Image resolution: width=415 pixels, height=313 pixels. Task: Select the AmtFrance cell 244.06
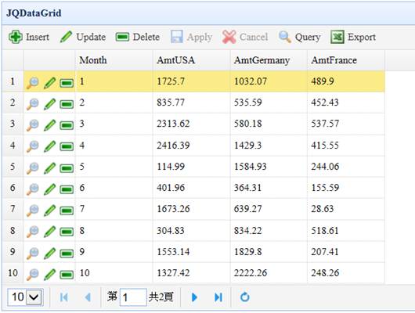[346, 167]
